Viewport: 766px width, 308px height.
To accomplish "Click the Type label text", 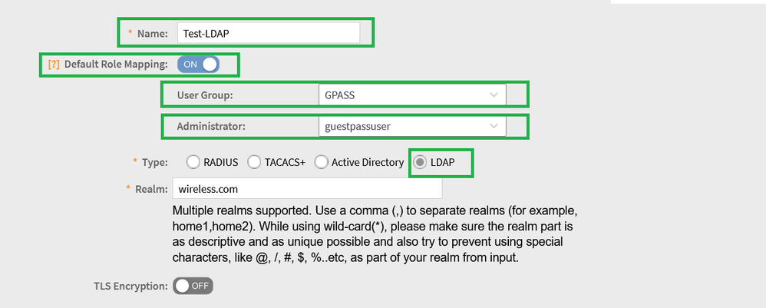I will [x=154, y=162].
